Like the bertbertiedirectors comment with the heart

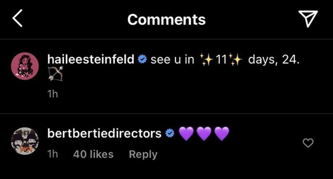(x=308, y=143)
